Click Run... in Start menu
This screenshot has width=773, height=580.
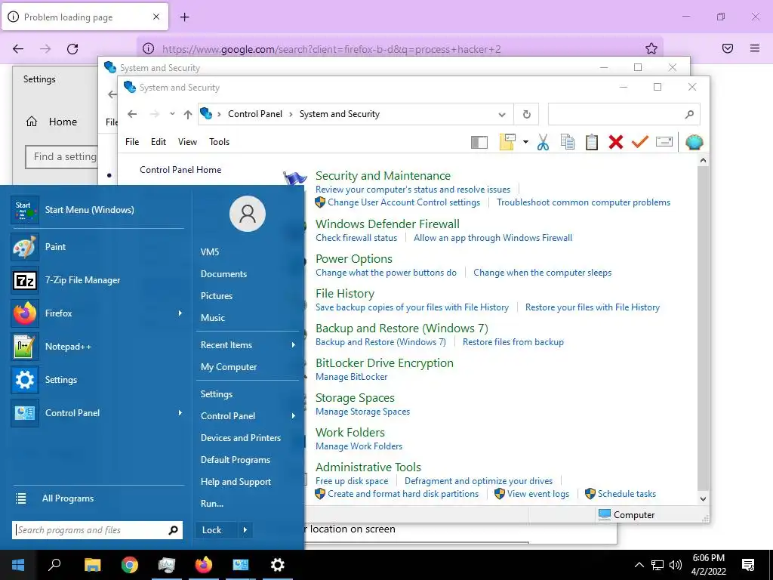click(212, 504)
